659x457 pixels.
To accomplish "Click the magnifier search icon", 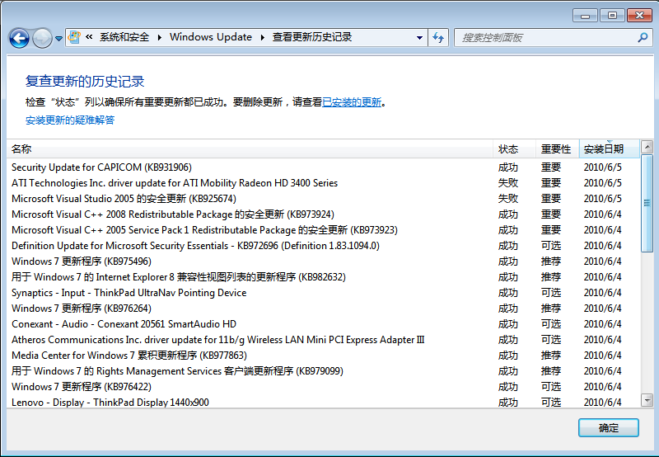I will coord(643,37).
